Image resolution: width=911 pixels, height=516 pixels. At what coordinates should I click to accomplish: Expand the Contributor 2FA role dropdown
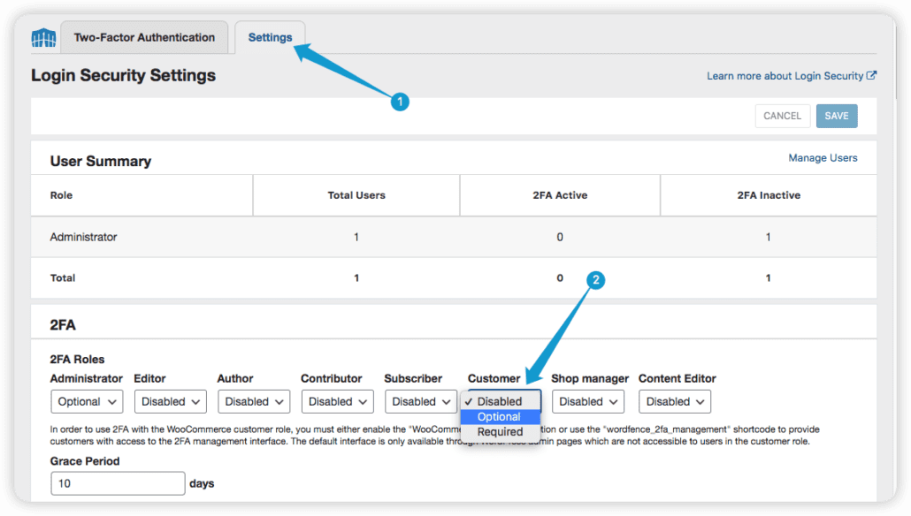click(x=338, y=402)
